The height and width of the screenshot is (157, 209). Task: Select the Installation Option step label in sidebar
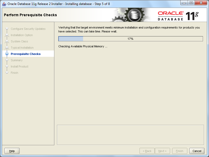(22, 35)
